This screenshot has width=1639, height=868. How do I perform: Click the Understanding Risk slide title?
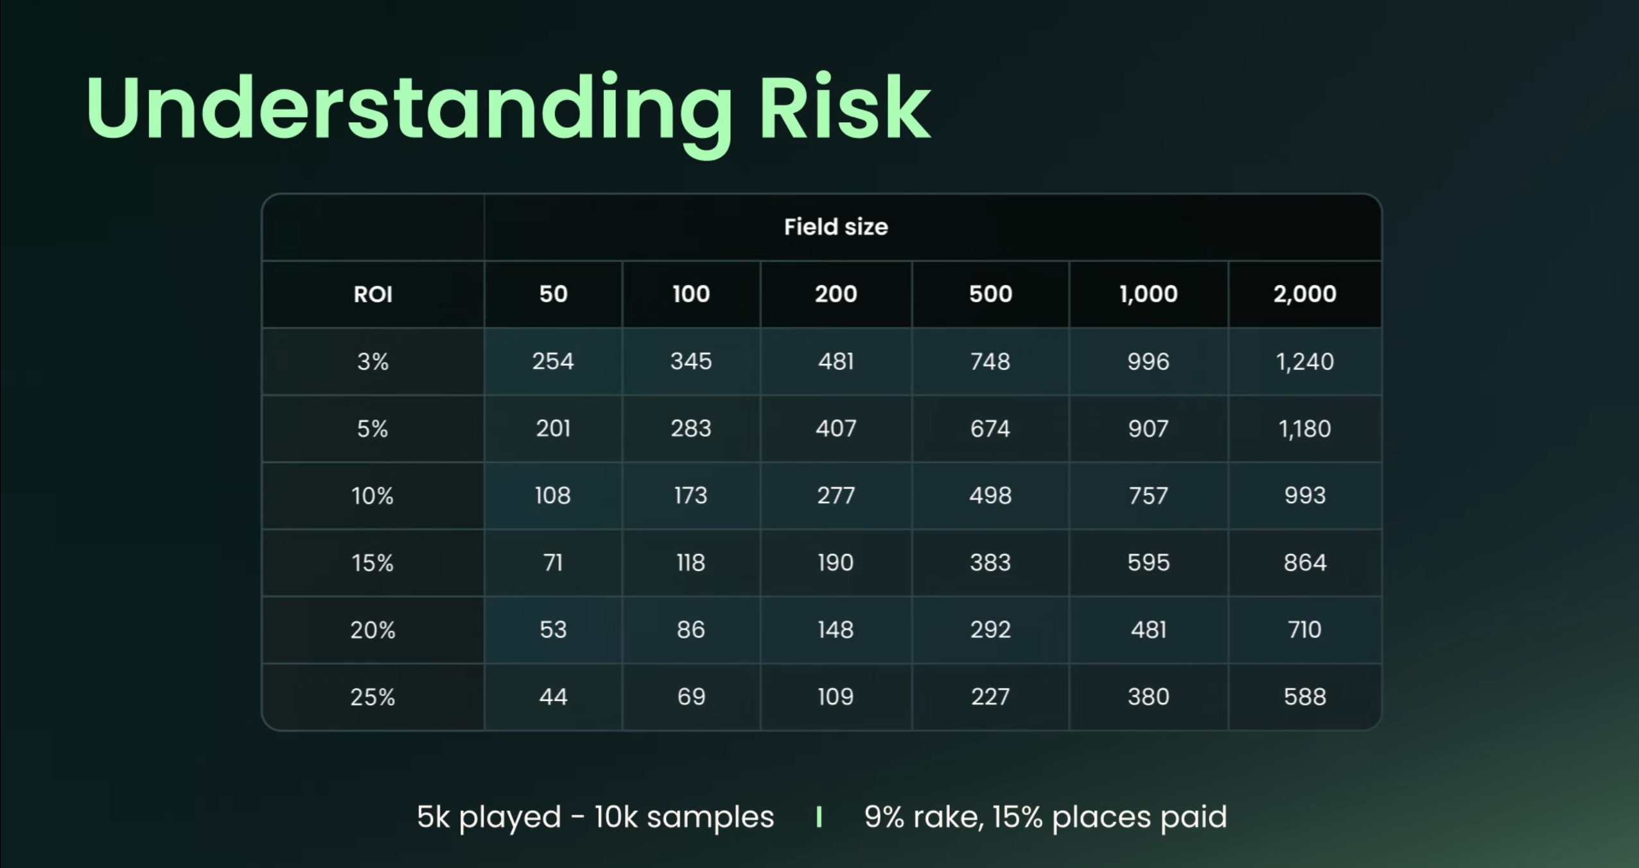507,109
